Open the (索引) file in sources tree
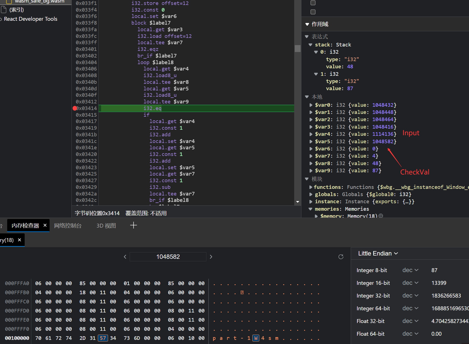 tap(17, 10)
